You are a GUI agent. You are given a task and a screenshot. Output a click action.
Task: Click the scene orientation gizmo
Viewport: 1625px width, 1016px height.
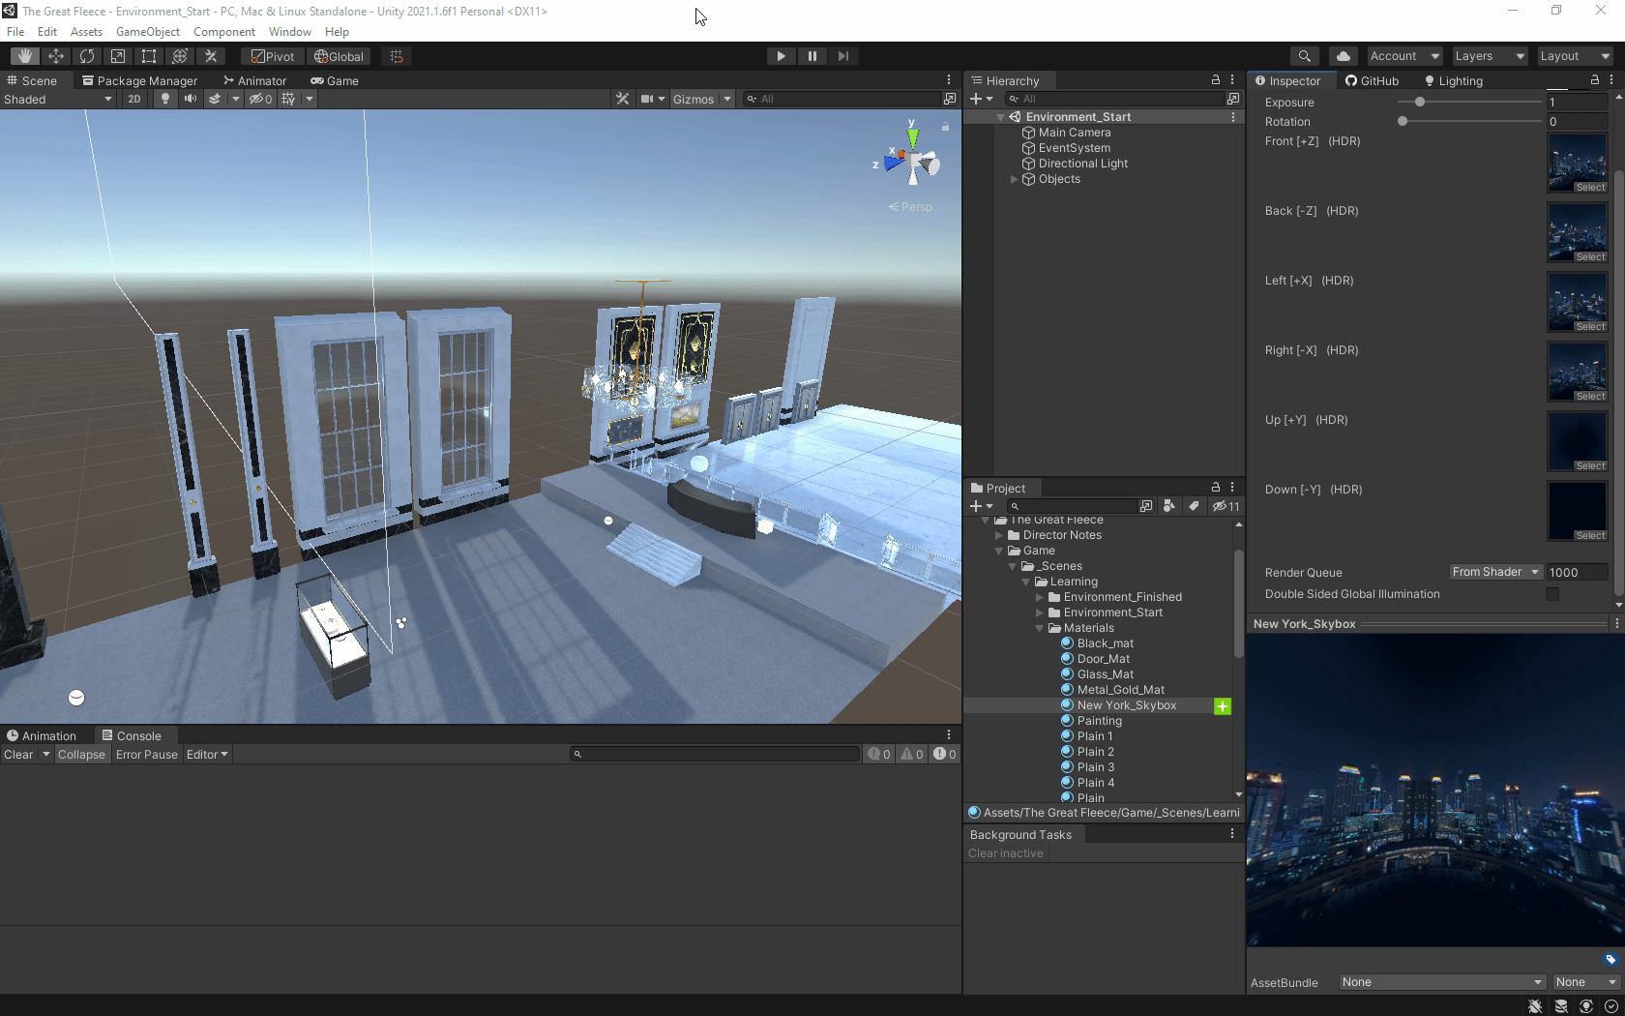[911, 160]
